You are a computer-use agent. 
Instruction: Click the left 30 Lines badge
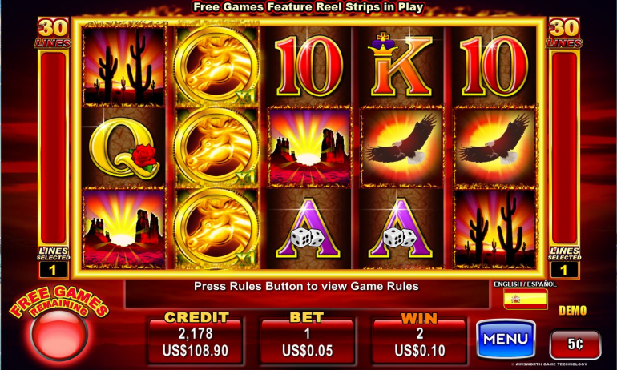click(53, 33)
